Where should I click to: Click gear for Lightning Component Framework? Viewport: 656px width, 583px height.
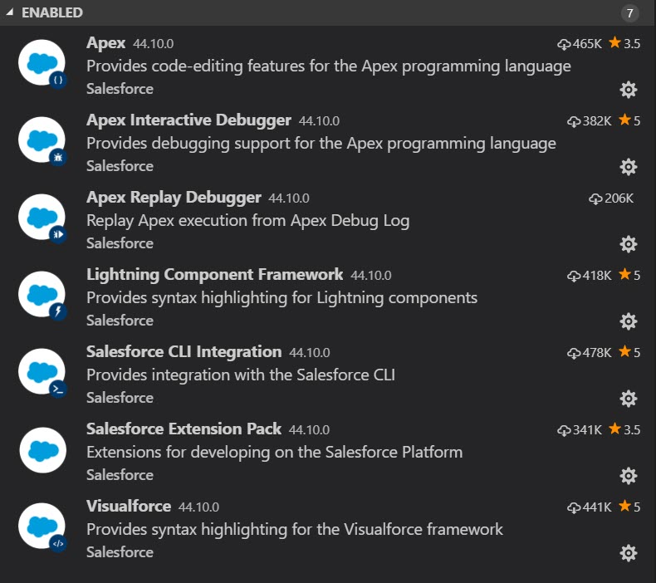pyautogui.click(x=629, y=321)
